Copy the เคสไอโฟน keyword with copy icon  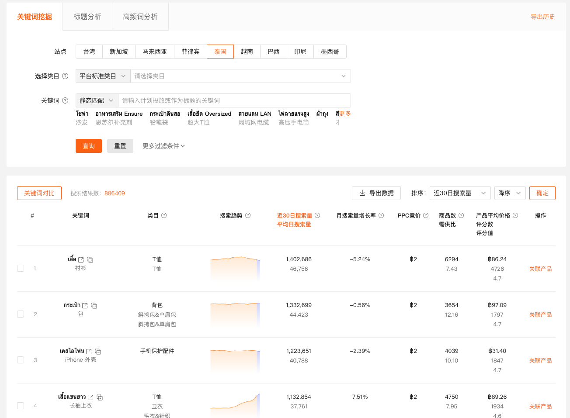click(98, 352)
